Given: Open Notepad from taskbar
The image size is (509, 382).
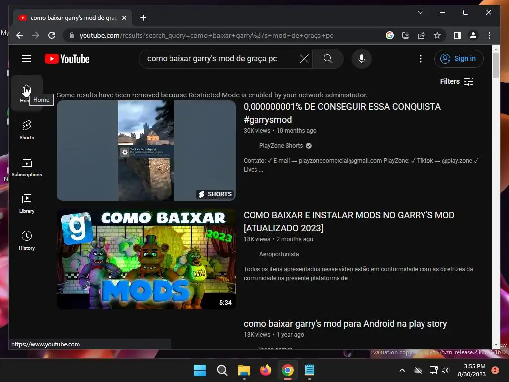Looking at the screenshot, I should coord(310,370).
